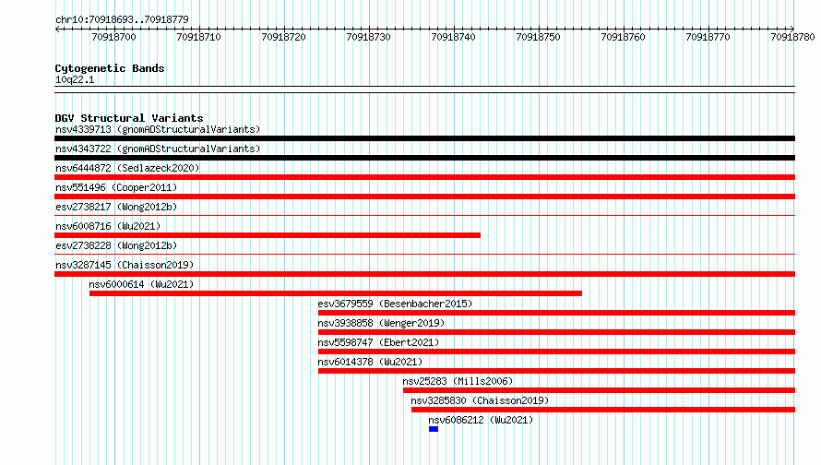Click ruler position 70918760
This screenshot has width=821, height=465.
[x=623, y=37]
